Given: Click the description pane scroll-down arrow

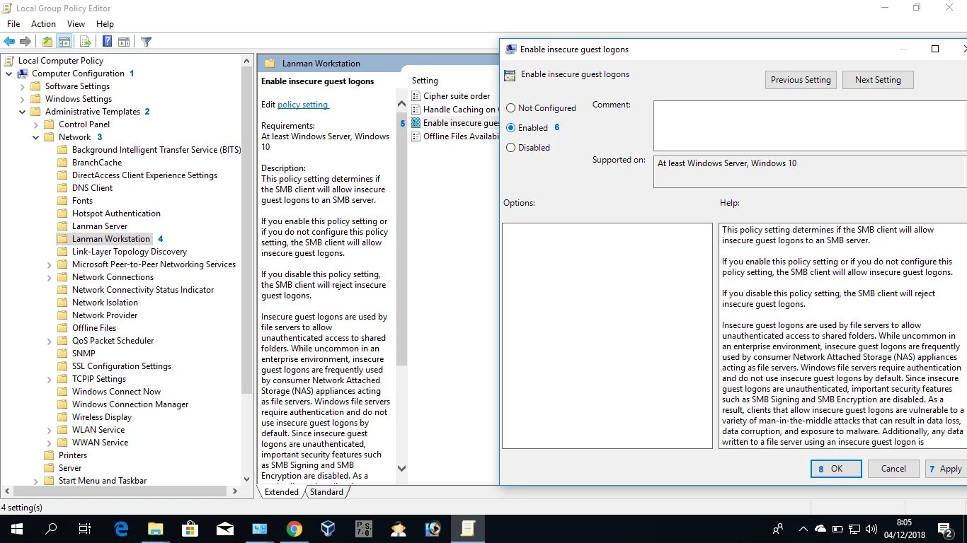Looking at the screenshot, I should coord(401,467).
